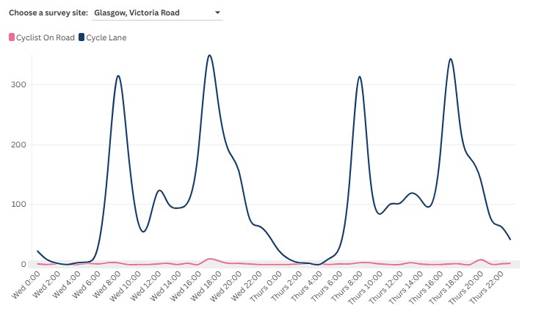Viewport: 533px width, 319px height.
Task: Click the Thursday morning peak of Cycle Lane line
Action: [359, 76]
